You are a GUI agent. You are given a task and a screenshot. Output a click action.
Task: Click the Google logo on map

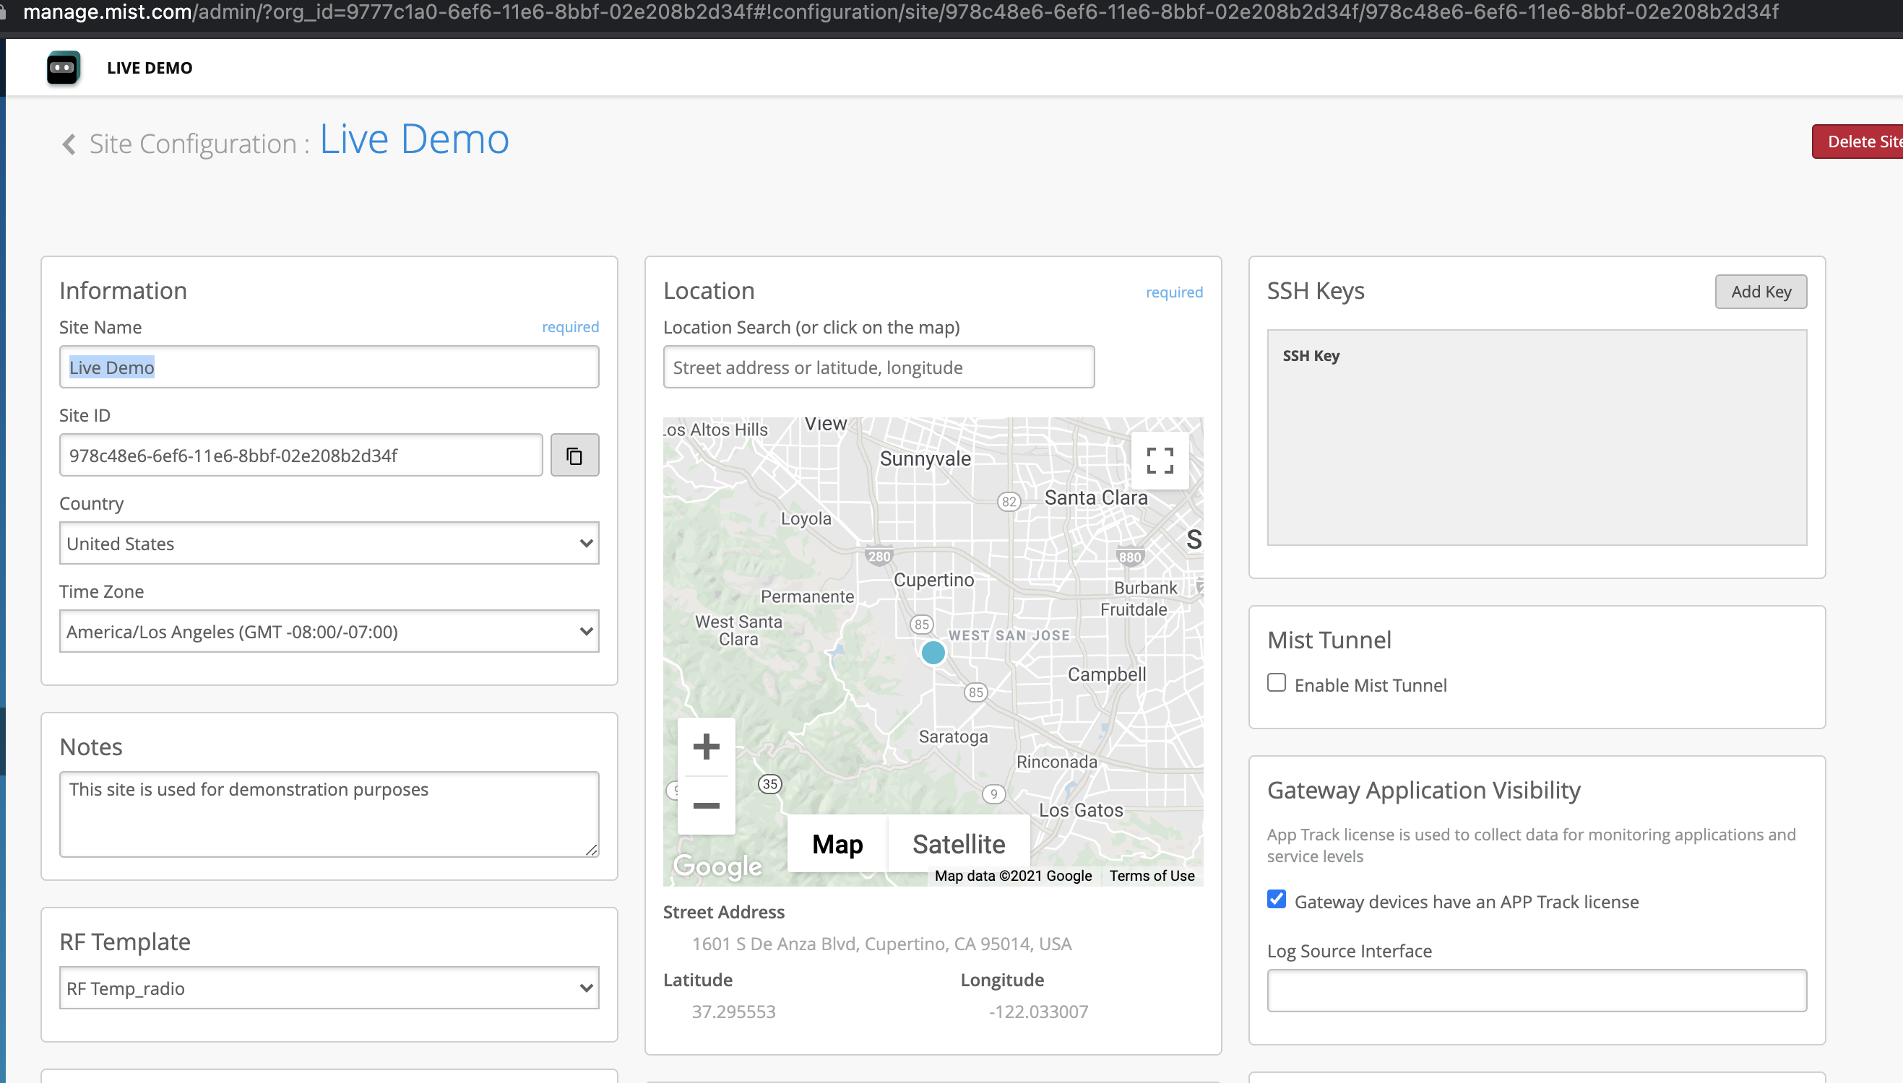tap(717, 866)
